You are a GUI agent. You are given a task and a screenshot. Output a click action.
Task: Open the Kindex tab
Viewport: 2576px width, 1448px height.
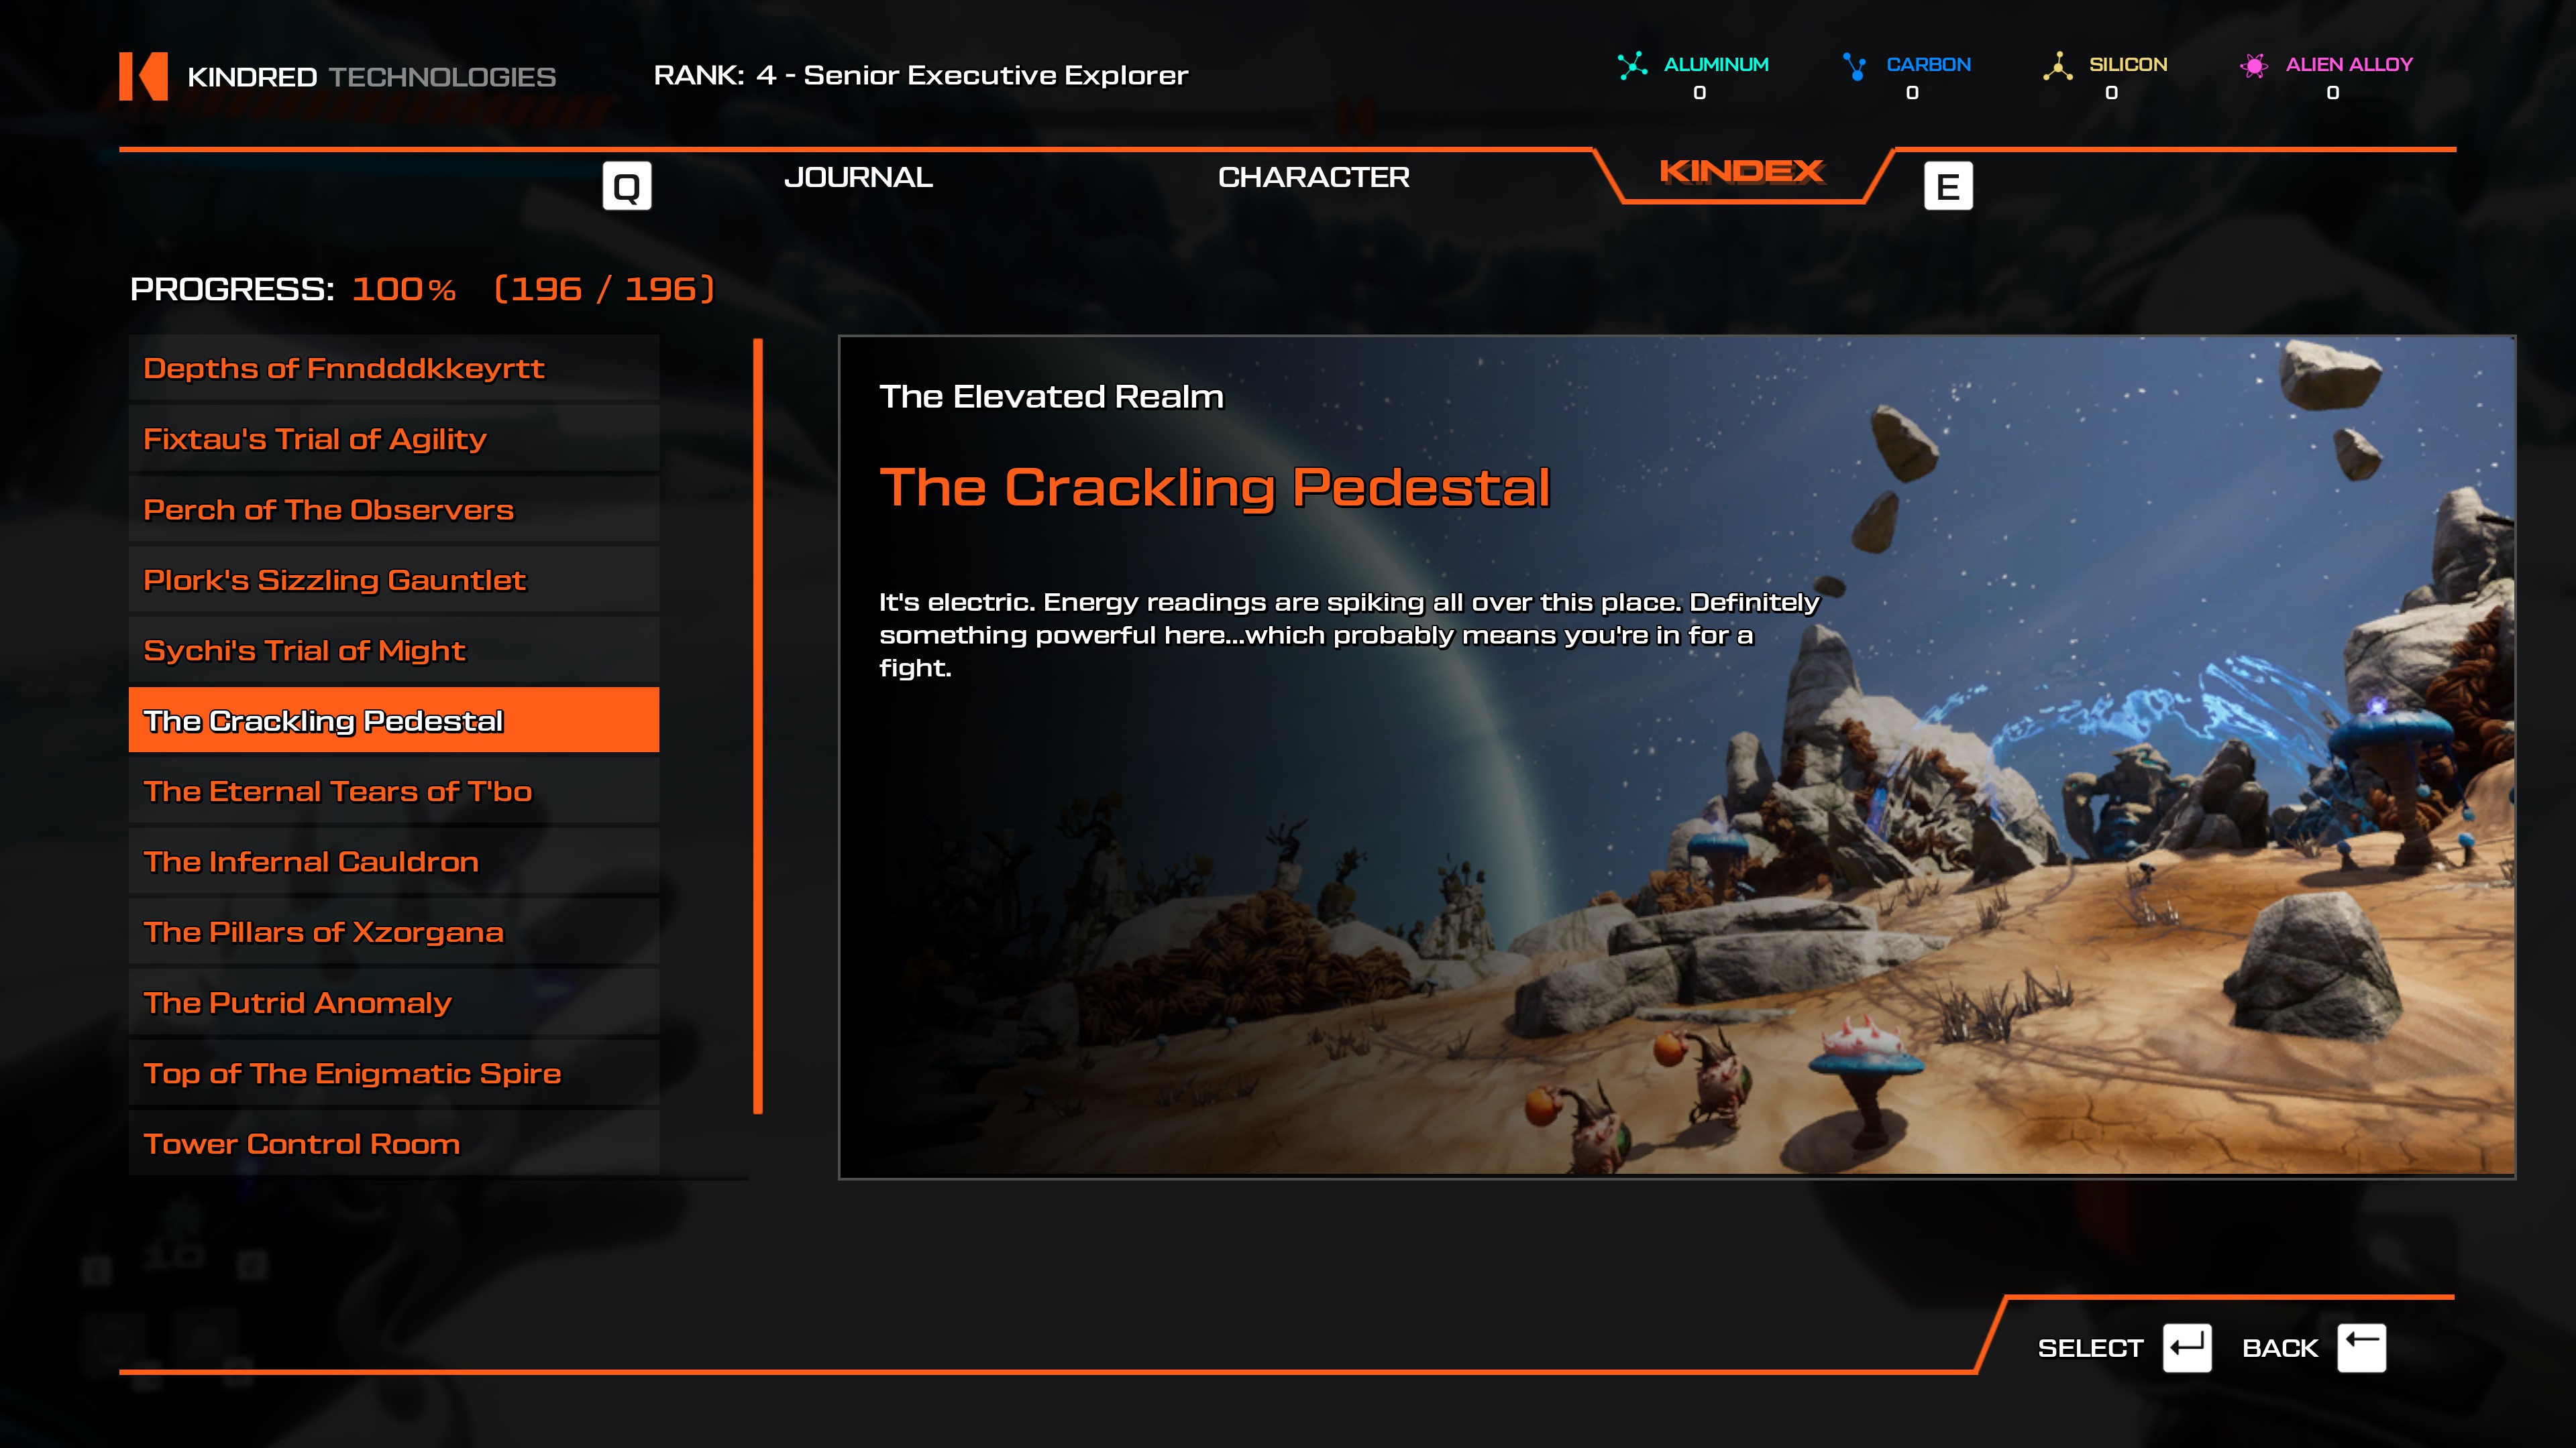click(1742, 172)
